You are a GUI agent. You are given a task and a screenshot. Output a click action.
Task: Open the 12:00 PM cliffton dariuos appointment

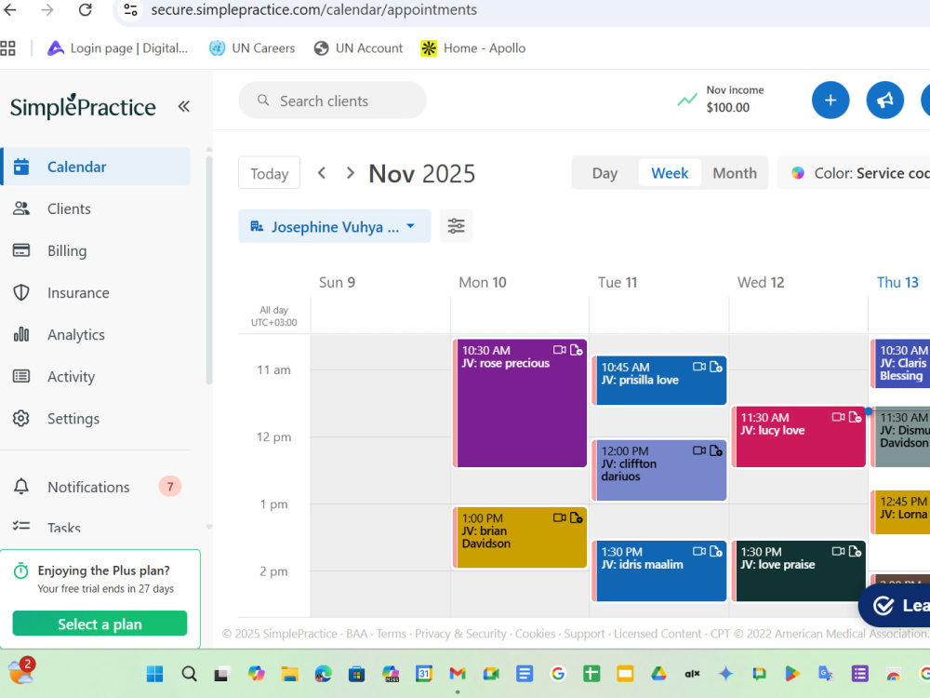point(659,470)
